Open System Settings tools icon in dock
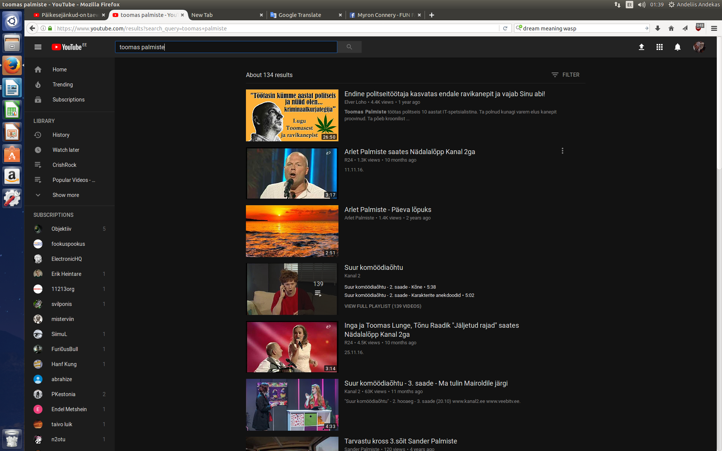Screen dimensions: 722x451 pyautogui.click(x=12, y=198)
